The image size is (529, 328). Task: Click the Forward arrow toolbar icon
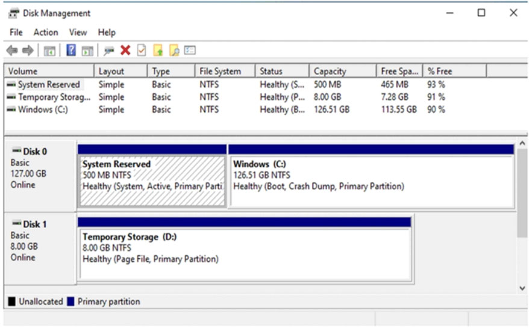[x=27, y=51]
